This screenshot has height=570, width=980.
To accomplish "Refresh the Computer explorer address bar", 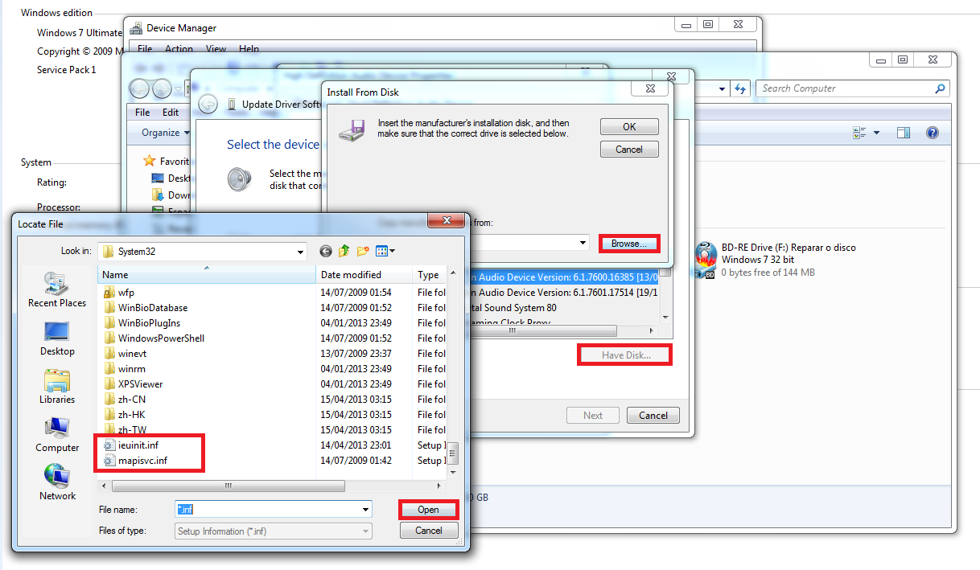I will [741, 88].
